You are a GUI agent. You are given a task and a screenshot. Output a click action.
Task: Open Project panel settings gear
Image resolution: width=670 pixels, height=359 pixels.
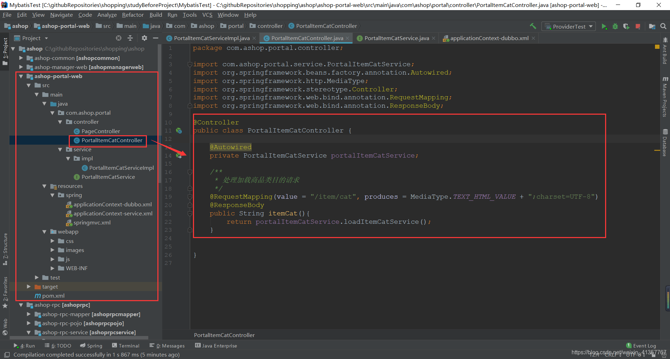(x=144, y=38)
